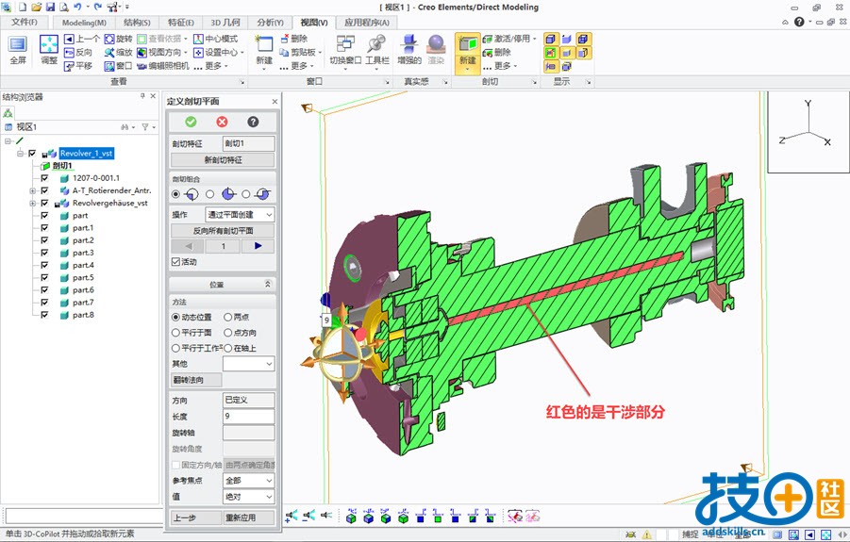Switch to the Modeling(M) tab
The height and width of the screenshot is (542, 850).
(x=84, y=23)
